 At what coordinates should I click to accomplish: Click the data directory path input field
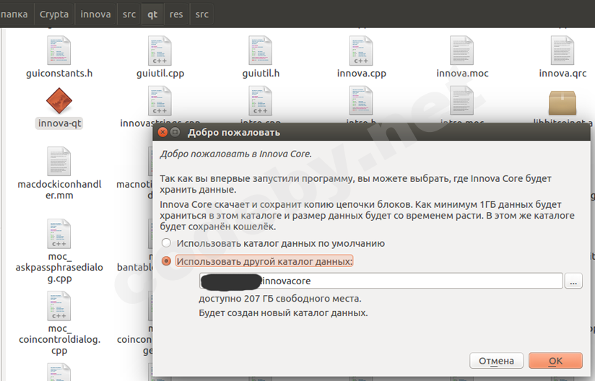coord(381,281)
